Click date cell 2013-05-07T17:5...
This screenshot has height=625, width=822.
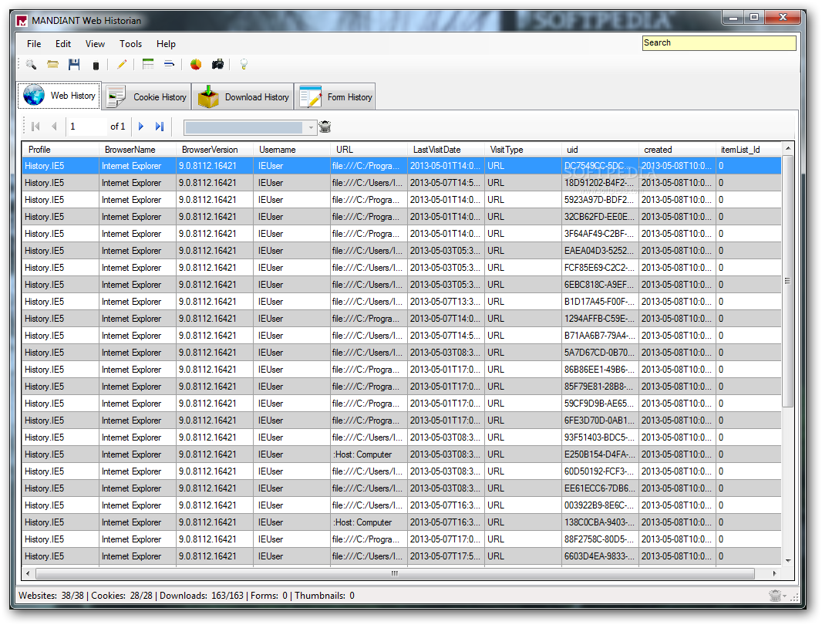(446, 556)
